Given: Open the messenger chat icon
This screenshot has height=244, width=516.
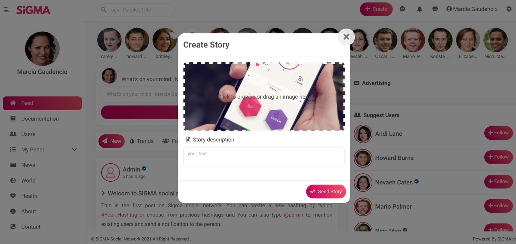Looking at the screenshot, I should click(402, 9).
